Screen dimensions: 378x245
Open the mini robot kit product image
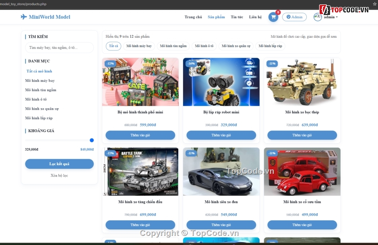(x=221, y=82)
